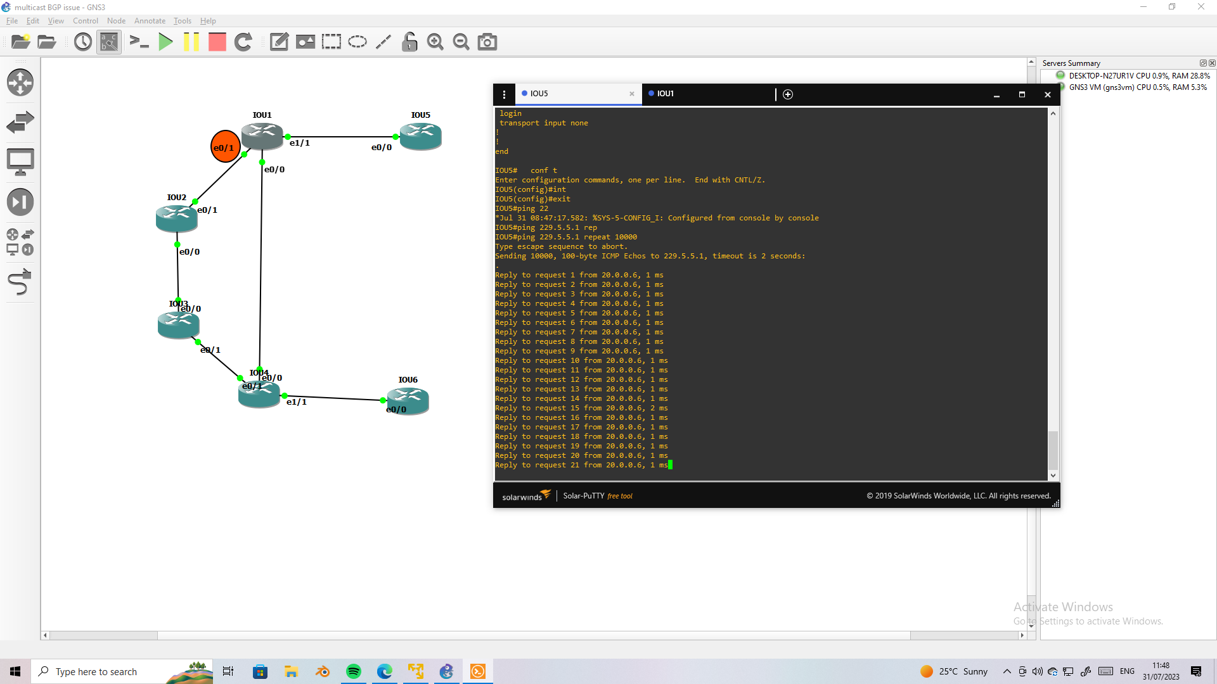Image resolution: width=1217 pixels, height=684 pixels.
Task: Switch to the IOU1 console tab
Action: 666,94
